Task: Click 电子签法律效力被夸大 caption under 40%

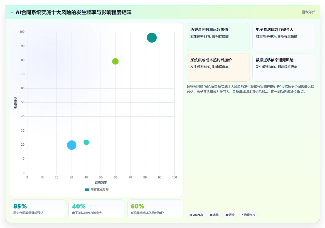Action: coord(87,213)
